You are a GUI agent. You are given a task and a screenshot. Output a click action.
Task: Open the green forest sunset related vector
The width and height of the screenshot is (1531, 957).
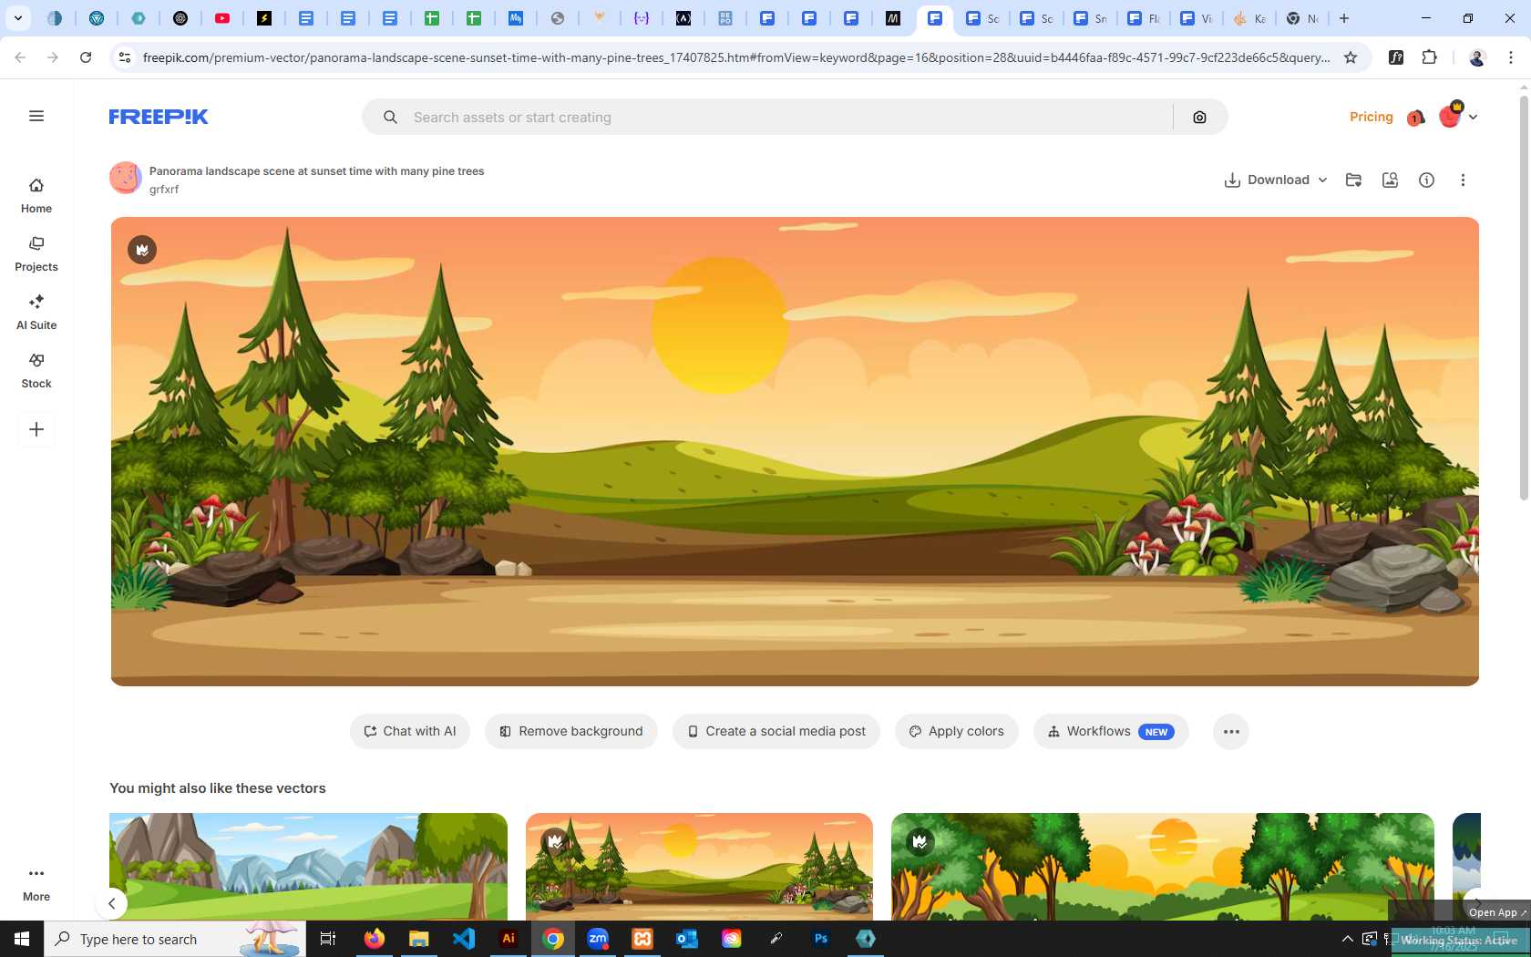point(1162,866)
